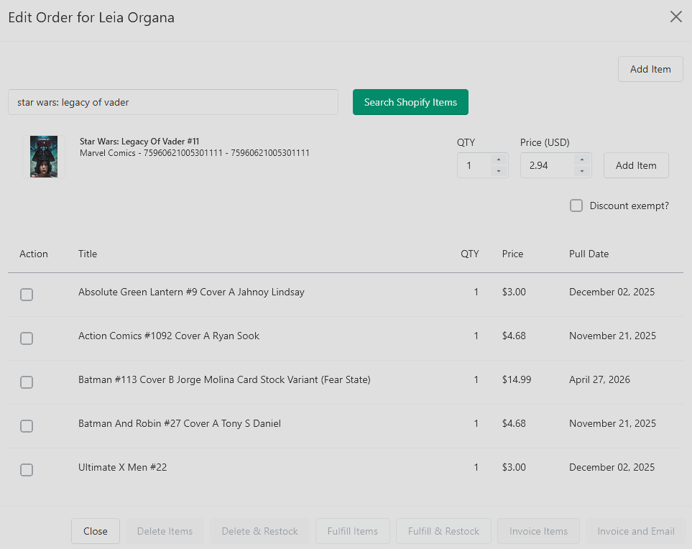The image size is (692, 549).
Task: Select the Batman And Robin #27 checkbox
Action: [27, 426]
